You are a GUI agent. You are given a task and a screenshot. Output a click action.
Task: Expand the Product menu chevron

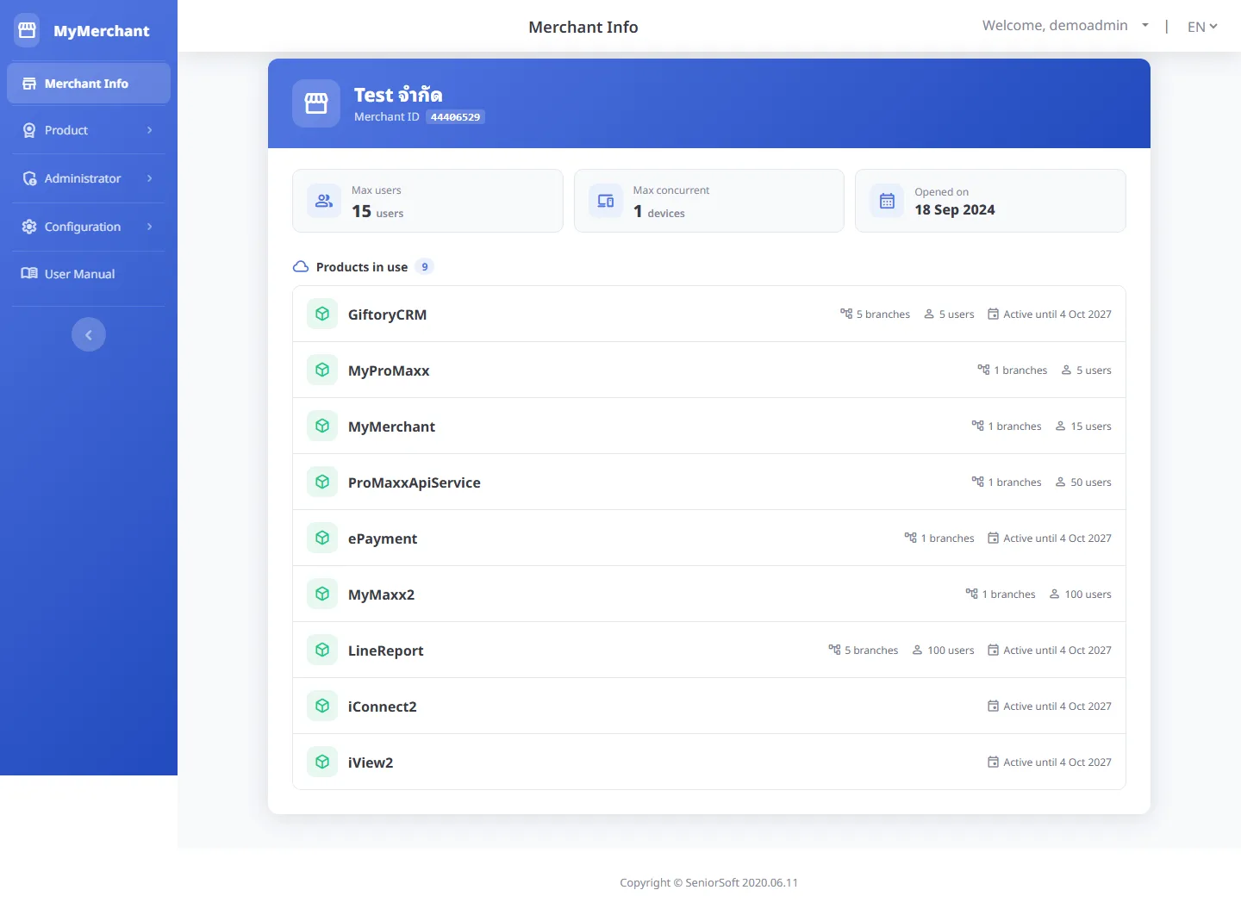150,130
